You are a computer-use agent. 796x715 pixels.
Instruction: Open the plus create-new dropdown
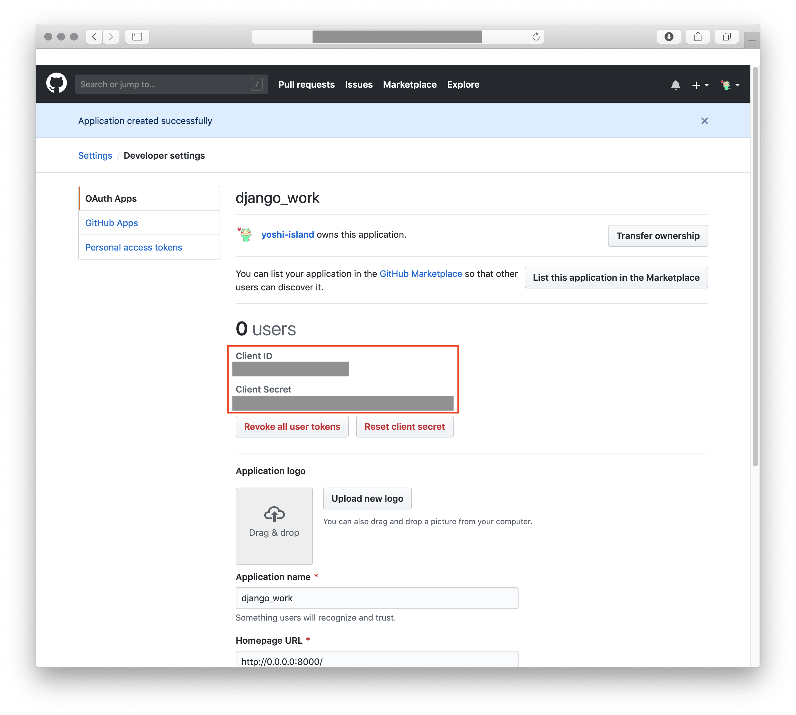point(700,85)
